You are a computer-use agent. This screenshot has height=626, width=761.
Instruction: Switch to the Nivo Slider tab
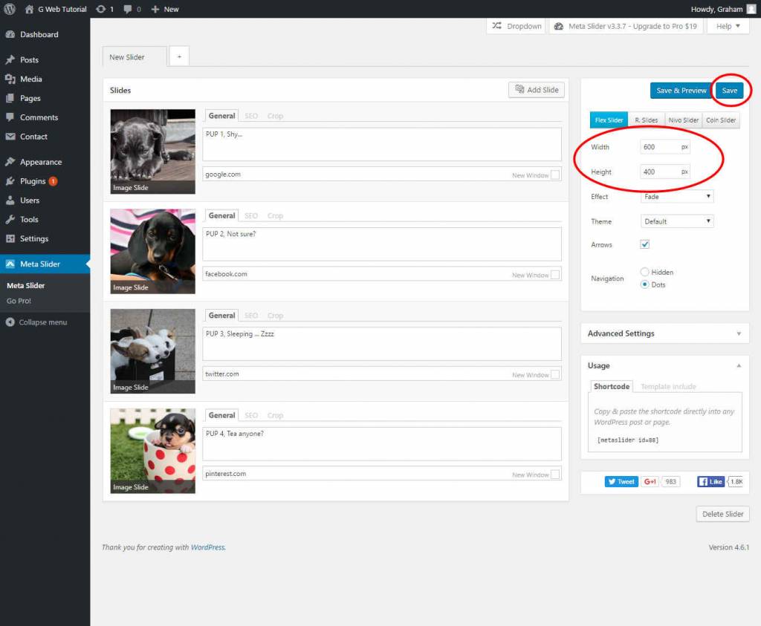(x=683, y=120)
